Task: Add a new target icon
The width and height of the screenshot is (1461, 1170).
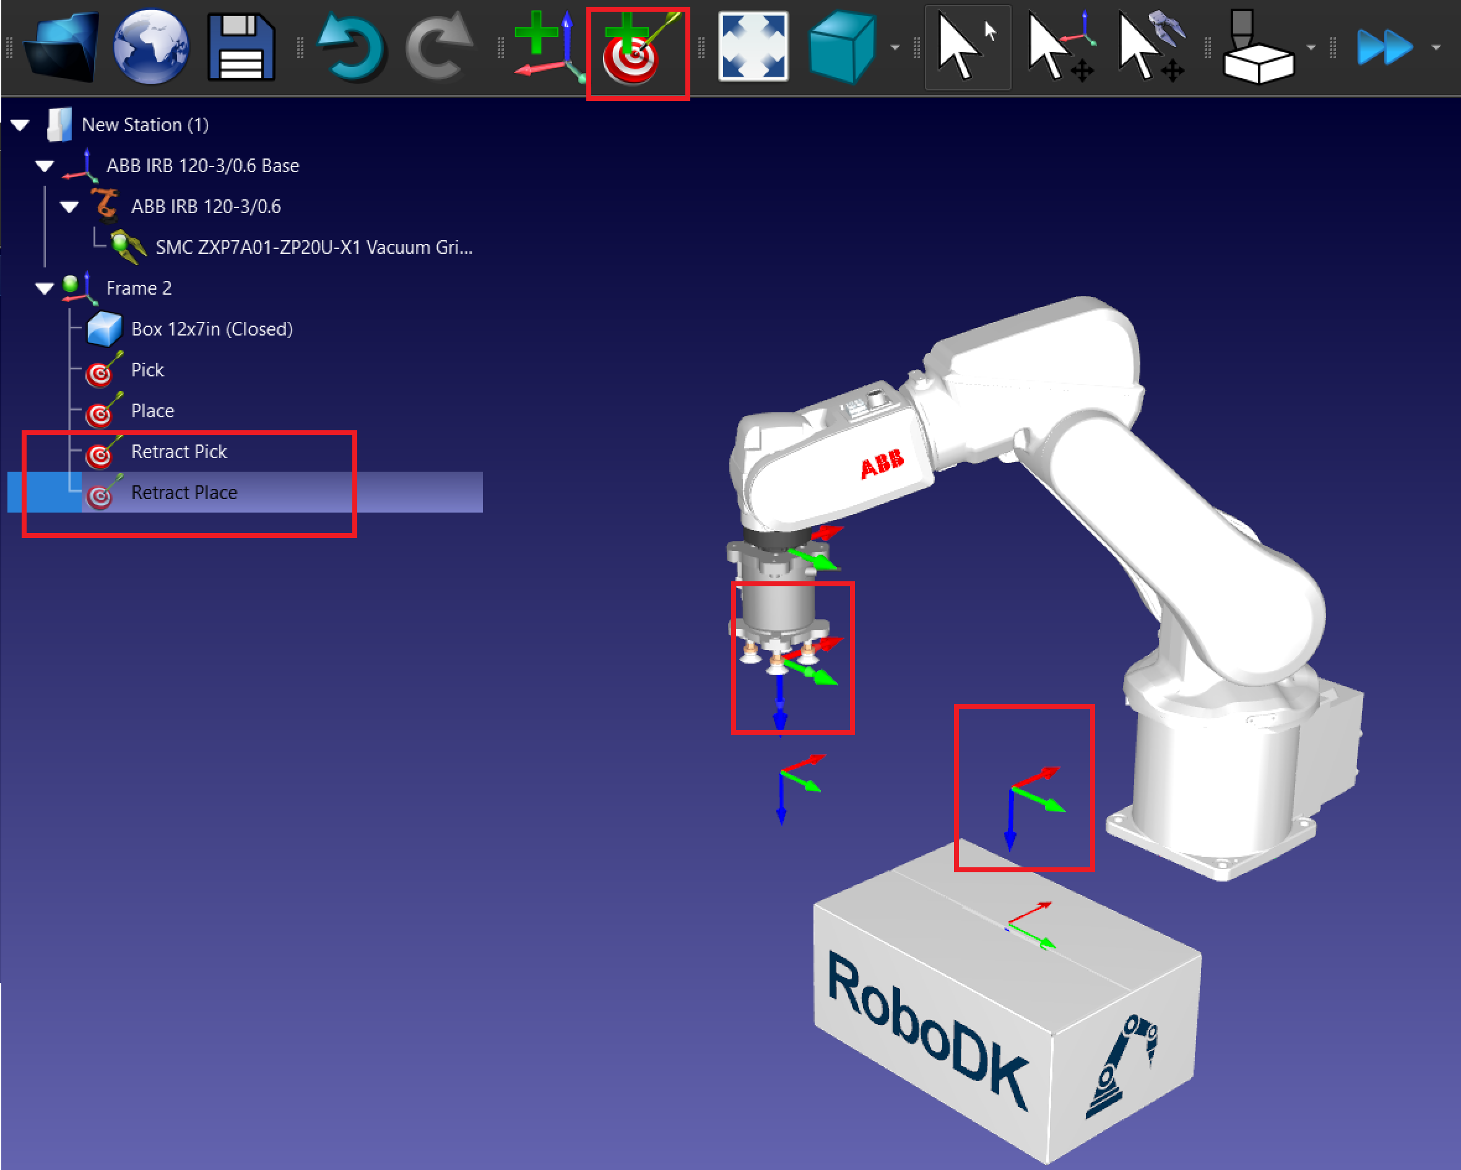Action: pos(637,49)
